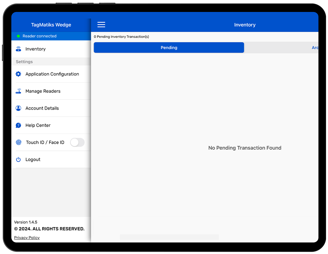
Task: Click the fingerprint icon for Touch ID
Action: (x=19, y=142)
